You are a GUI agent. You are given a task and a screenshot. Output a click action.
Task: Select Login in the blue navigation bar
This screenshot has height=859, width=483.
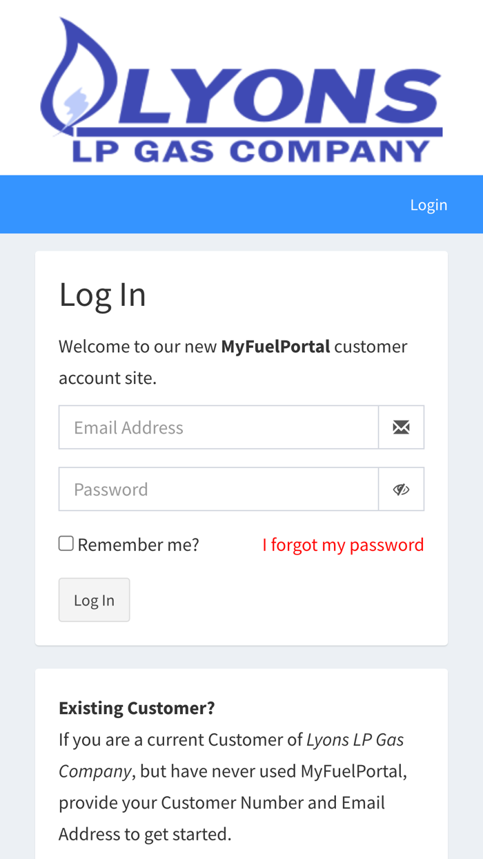click(428, 204)
